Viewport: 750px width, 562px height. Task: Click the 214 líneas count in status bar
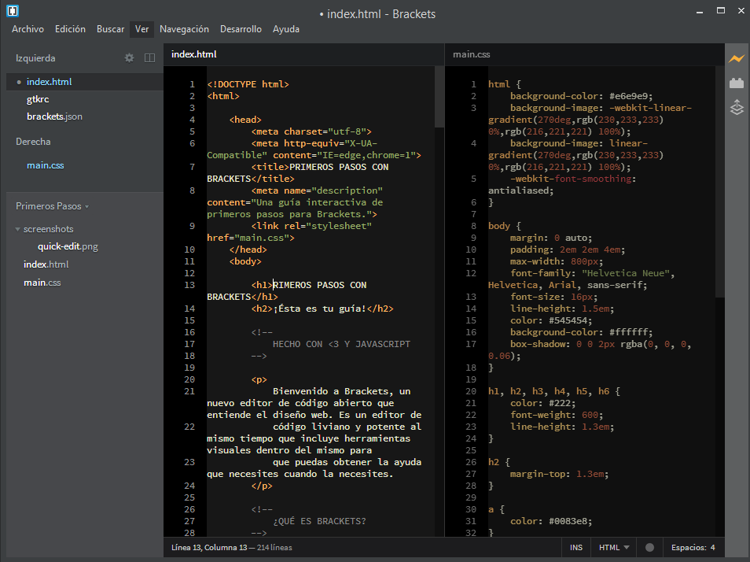[x=274, y=547]
